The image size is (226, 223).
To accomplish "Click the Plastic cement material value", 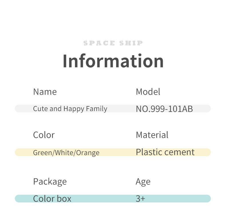I will 165,152.
